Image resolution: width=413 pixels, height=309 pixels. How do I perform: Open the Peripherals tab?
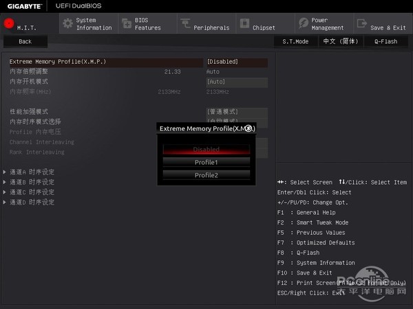(x=206, y=23)
